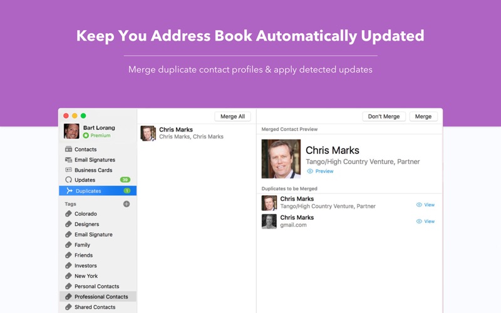Click the Don't Merge button

(383, 116)
